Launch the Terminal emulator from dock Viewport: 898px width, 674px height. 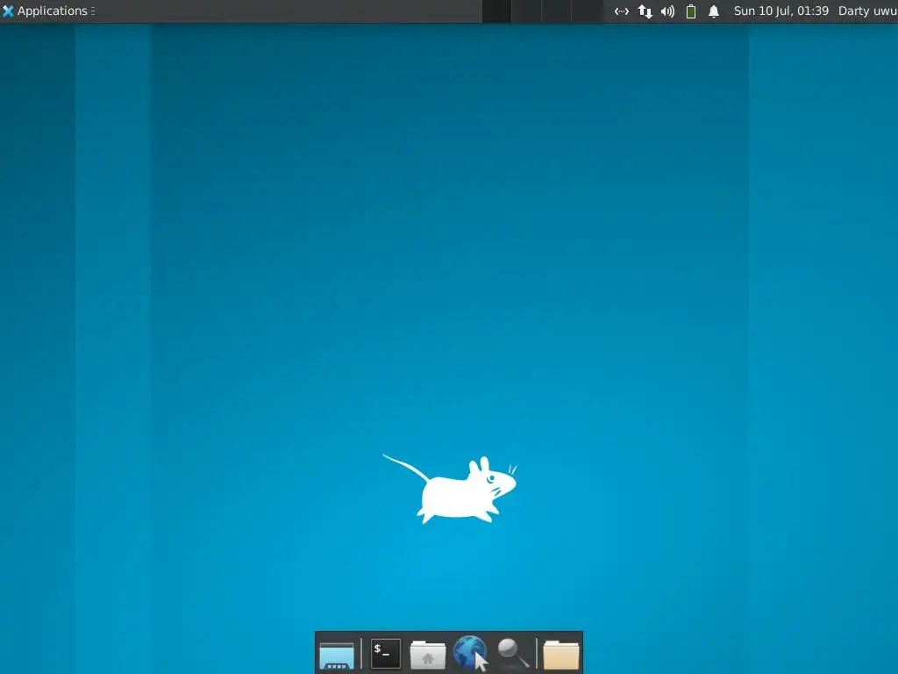coord(386,653)
